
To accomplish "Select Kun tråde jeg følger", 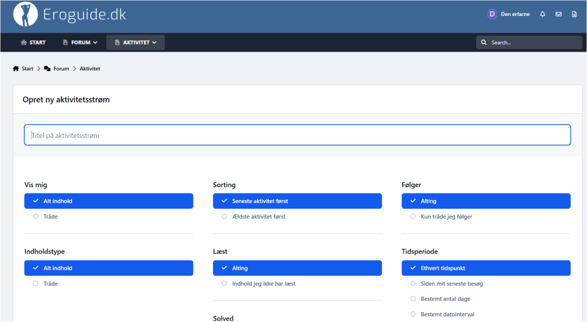I will [442, 216].
